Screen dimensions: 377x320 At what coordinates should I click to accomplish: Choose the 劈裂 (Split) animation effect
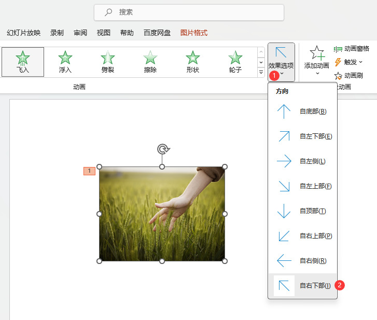108,62
